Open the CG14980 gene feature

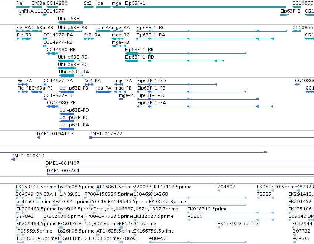[52, 7]
